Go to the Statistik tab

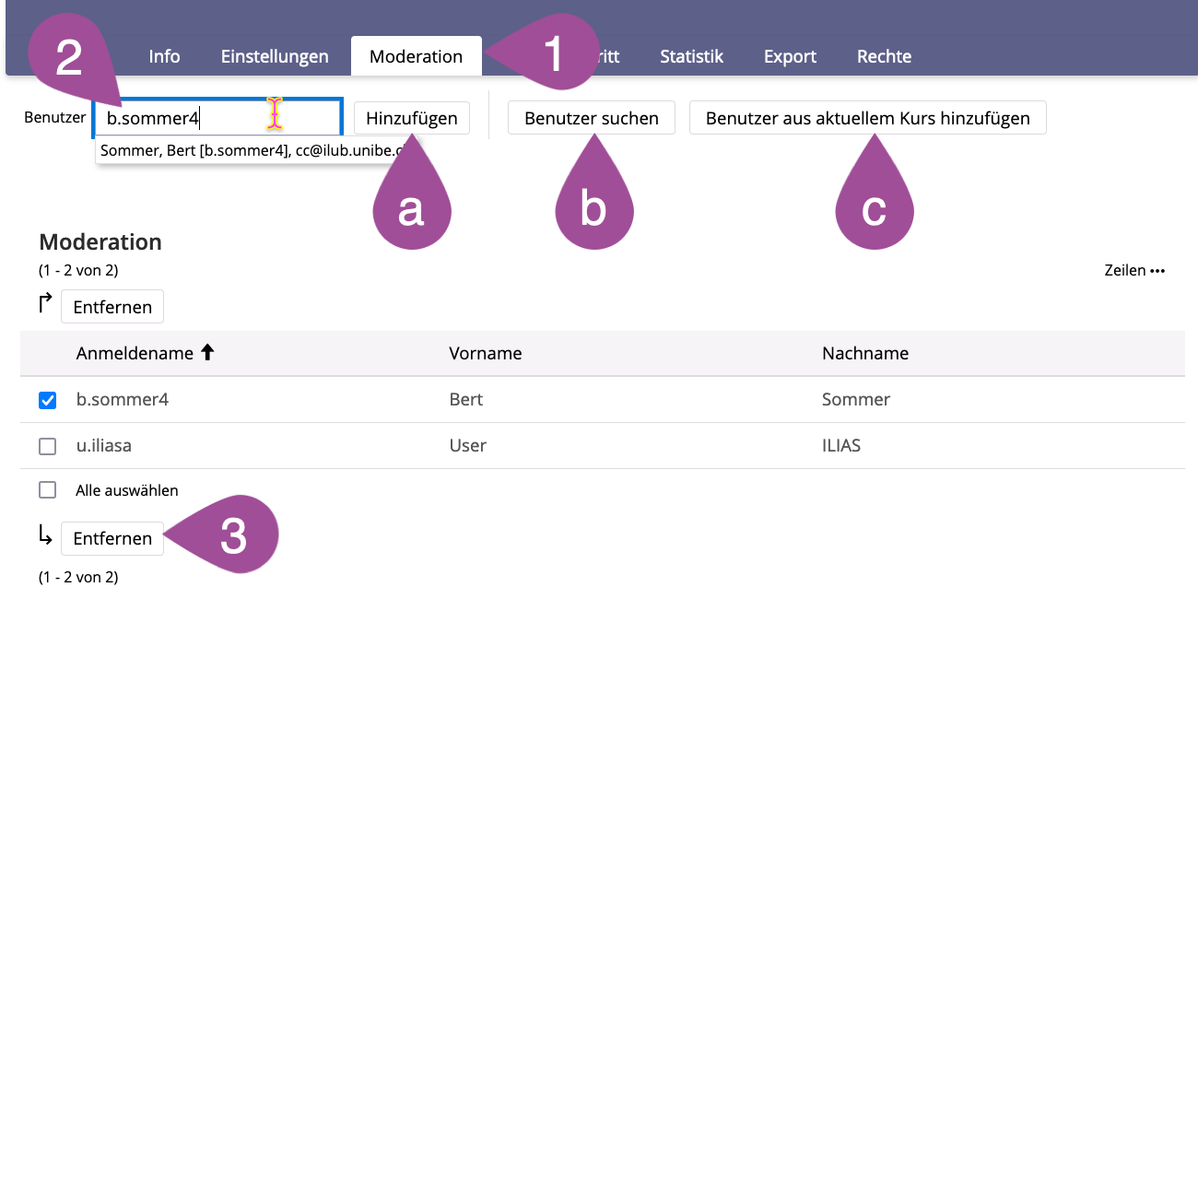coord(691,56)
